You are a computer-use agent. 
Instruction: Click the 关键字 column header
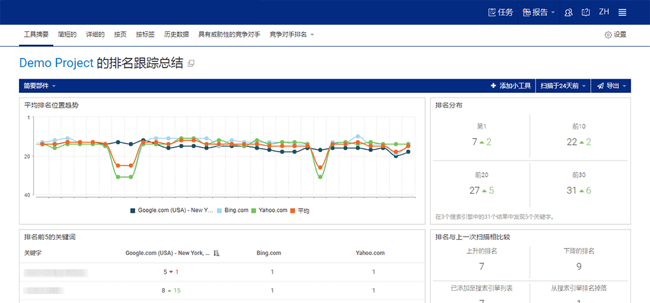[x=32, y=253]
